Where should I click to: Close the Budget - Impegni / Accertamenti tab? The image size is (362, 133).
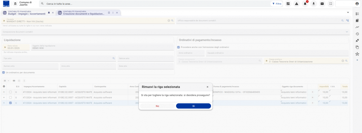[x=53, y=13]
